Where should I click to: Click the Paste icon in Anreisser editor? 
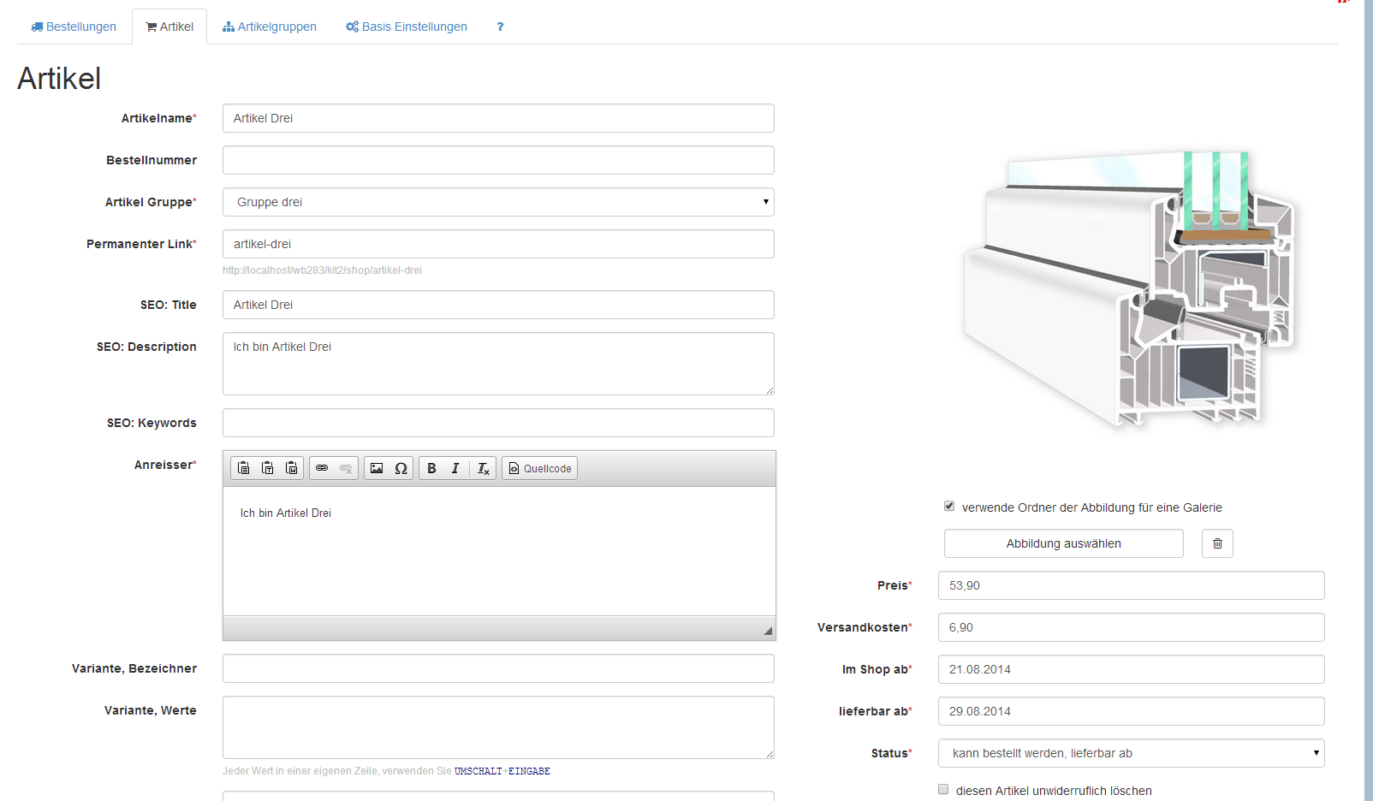point(244,468)
